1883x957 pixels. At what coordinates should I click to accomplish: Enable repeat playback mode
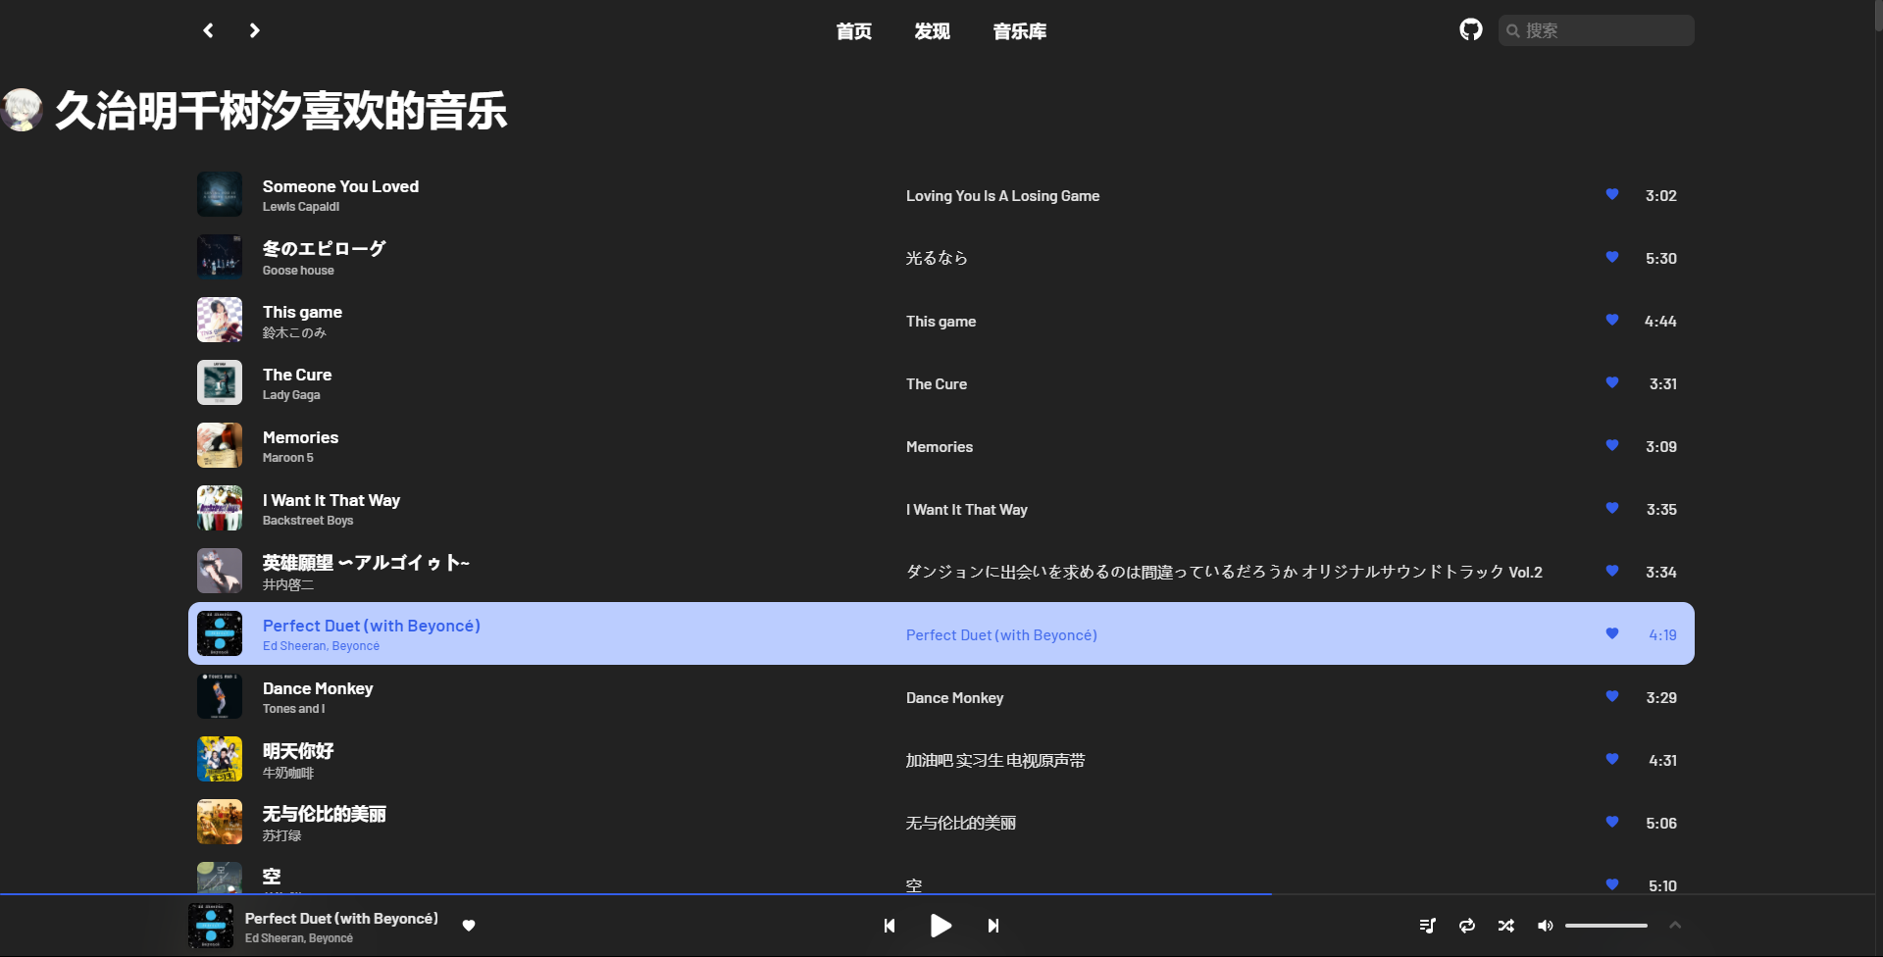click(1466, 925)
